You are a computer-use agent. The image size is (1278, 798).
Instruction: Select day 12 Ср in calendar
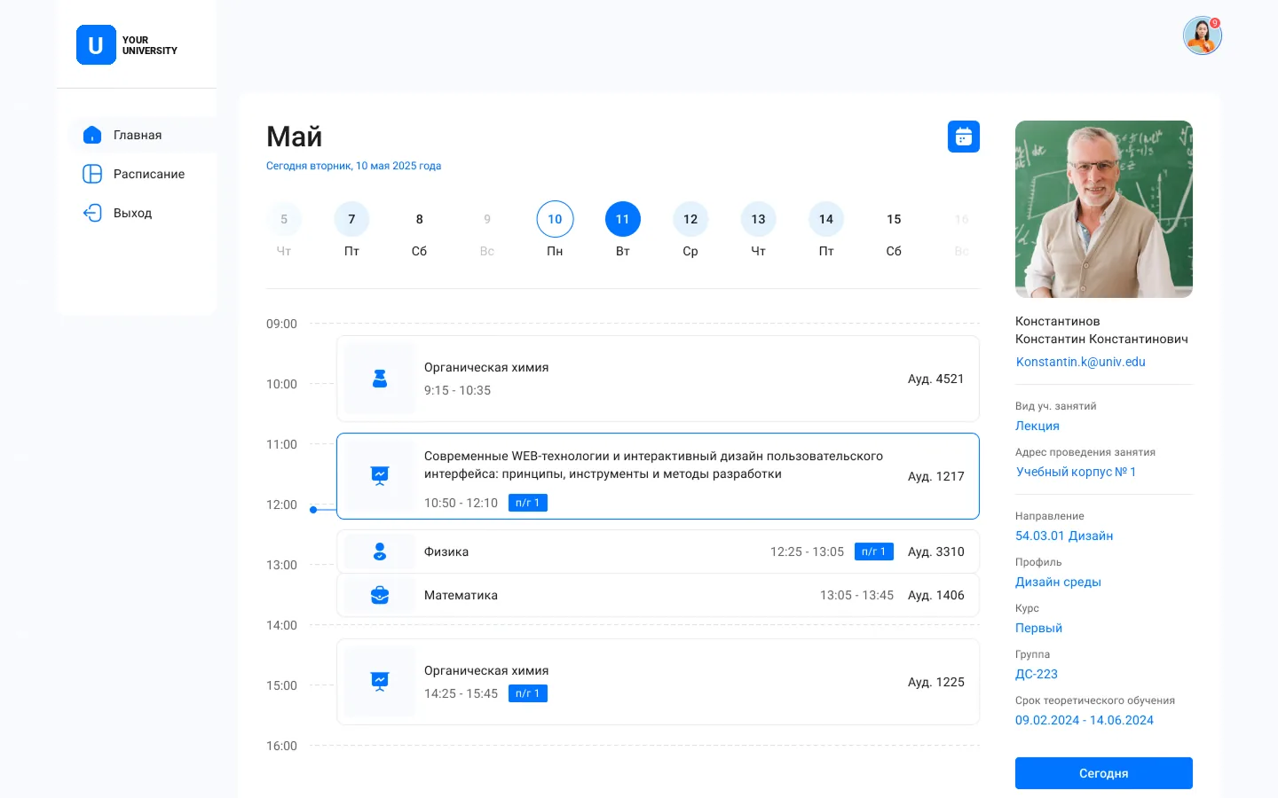pos(690,231)
